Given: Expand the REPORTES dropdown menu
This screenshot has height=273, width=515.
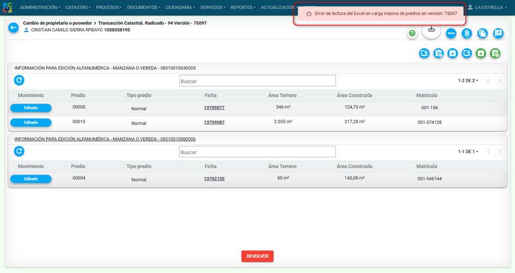Looking at the screenshot, I should coord(243,7).
